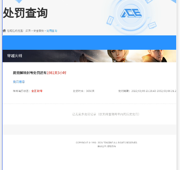Click the large 处罚查询 page title
180x170 pixels.
pos(25,13)
